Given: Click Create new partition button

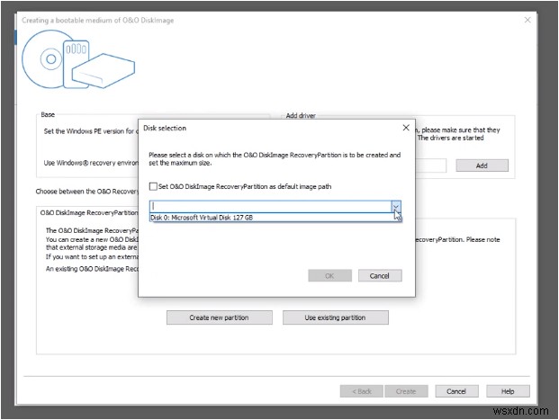Looking at the screenshot, I should tap(220, 317).
